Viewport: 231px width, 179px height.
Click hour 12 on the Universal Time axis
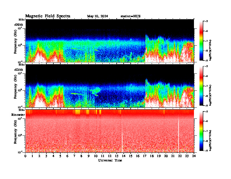coord(110,156)
